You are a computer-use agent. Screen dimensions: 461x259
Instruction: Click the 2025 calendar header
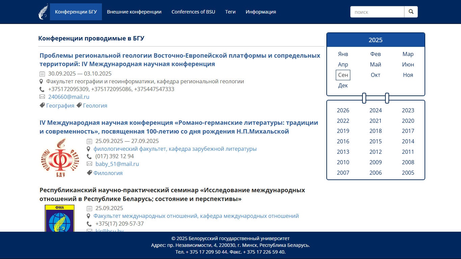pos(376,40)
